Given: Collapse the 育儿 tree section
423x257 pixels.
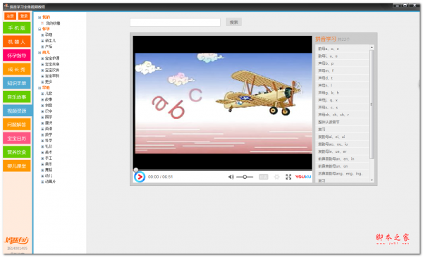Looking at the screenshot, I should pyautogui.click(x=39, y=53).
